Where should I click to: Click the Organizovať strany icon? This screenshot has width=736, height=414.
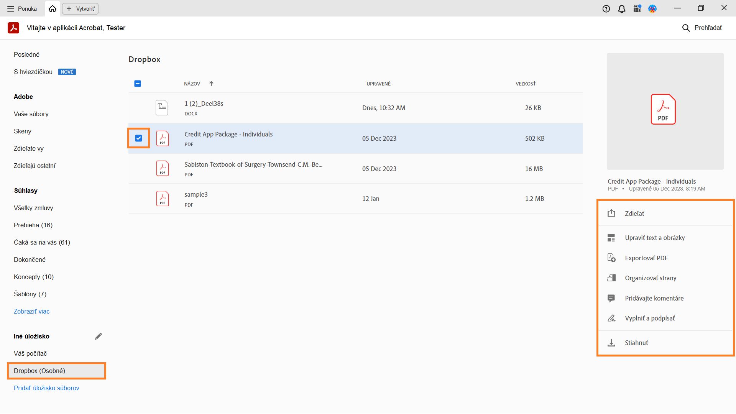[x=611, y=278]
